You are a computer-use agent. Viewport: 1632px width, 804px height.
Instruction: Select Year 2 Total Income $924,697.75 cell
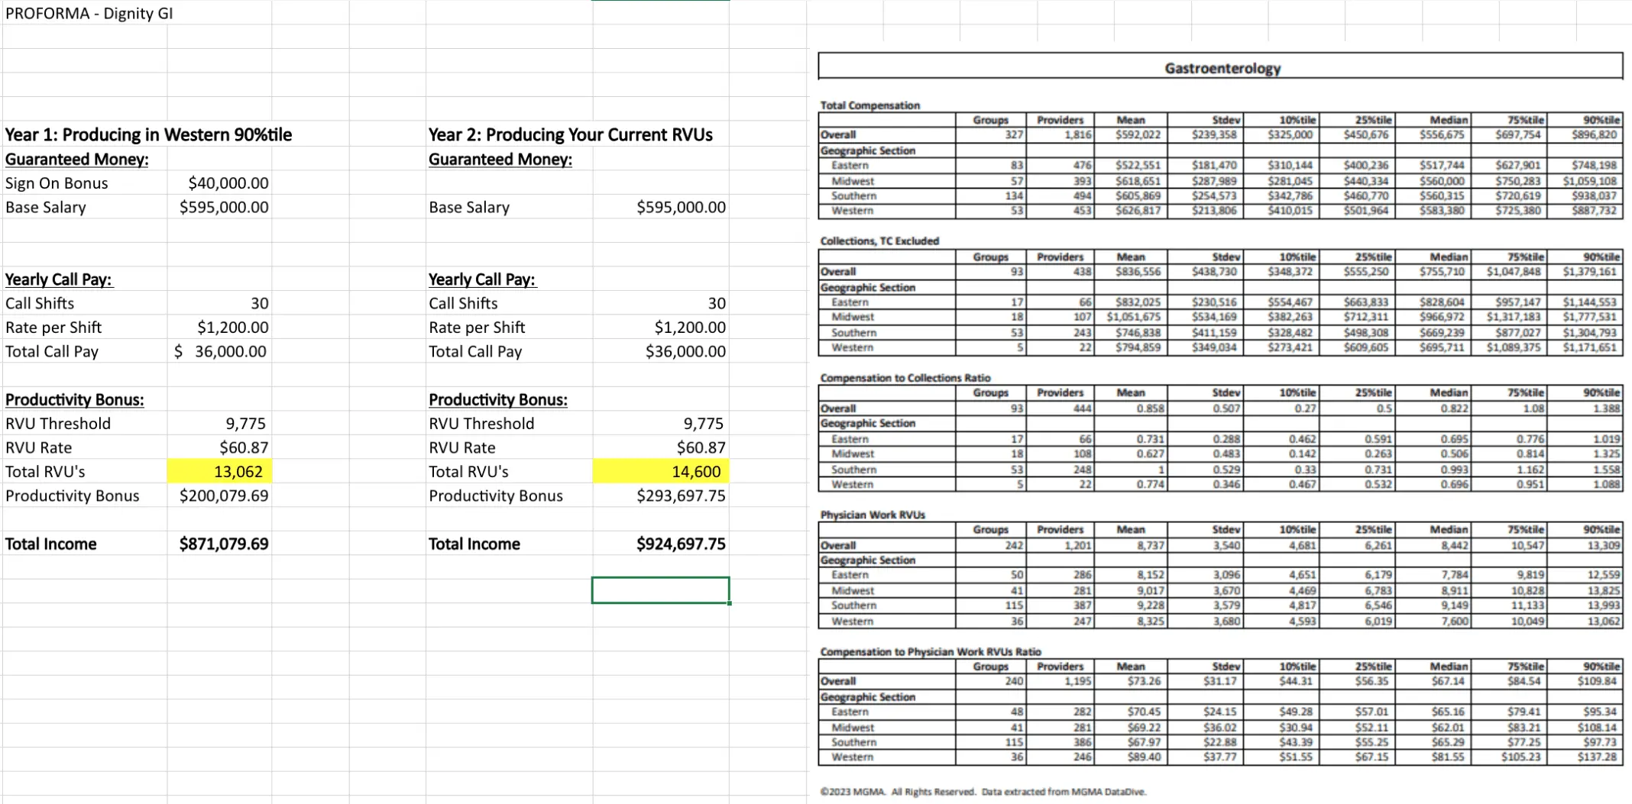[680, 544]
